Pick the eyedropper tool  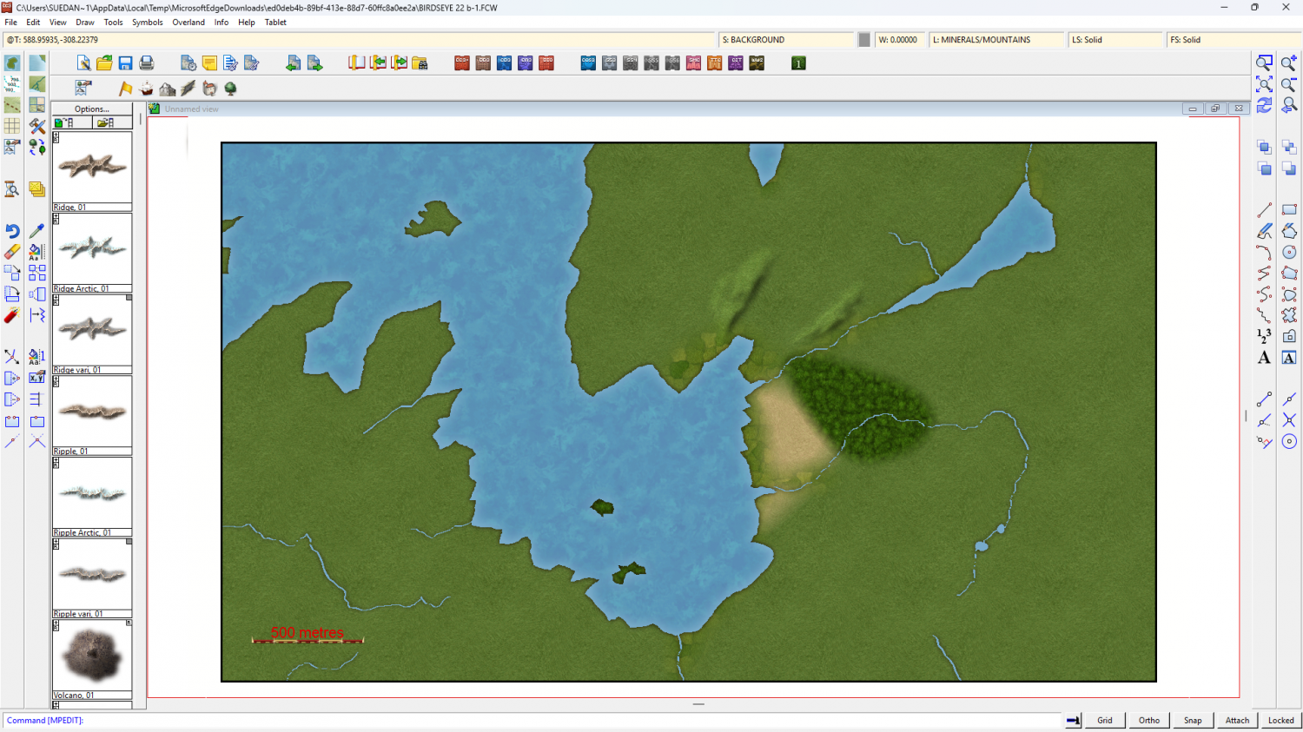36,231
